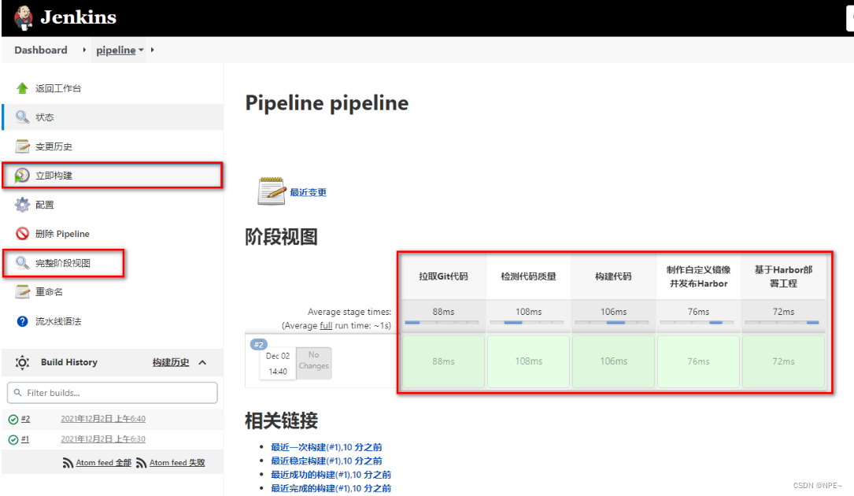Click the 106ms cell of 构建代码 stage
Image resolution: width=854 pixels, height=496 pixels.
tap(613, 361)
